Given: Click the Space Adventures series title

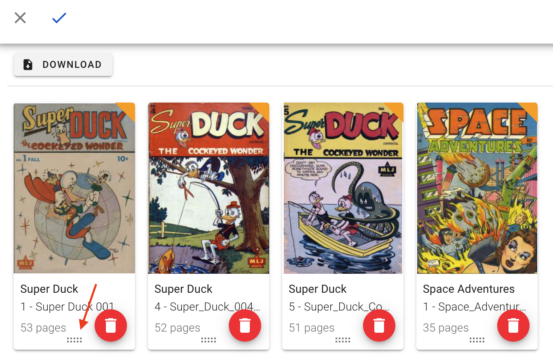Looking at the screenshot, I should coord(469,289).
